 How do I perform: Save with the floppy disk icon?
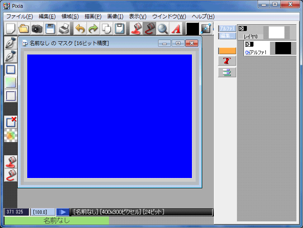tap(50, 28)
